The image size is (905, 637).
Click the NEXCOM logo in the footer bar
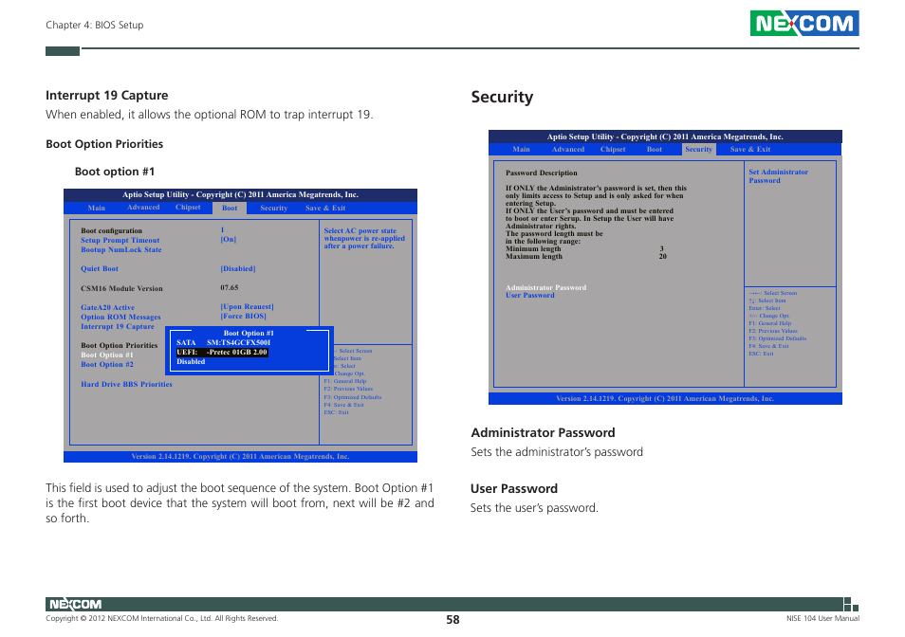pos(75,604)
